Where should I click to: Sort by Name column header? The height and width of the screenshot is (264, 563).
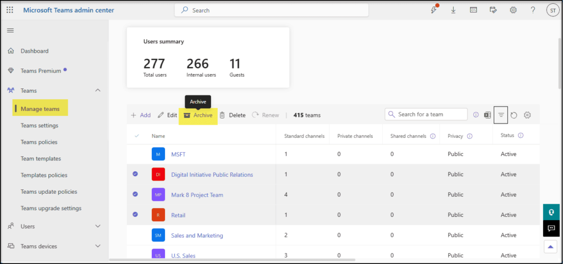(x=158, y=136)
